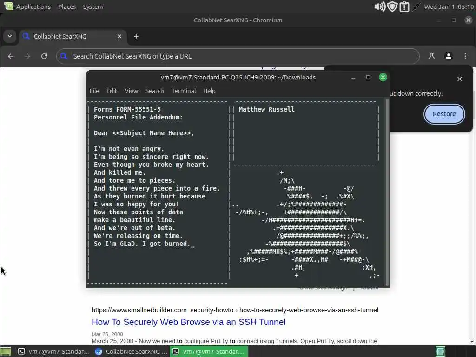Click the show desktop icon in the bottom panel

pos(6,351)
